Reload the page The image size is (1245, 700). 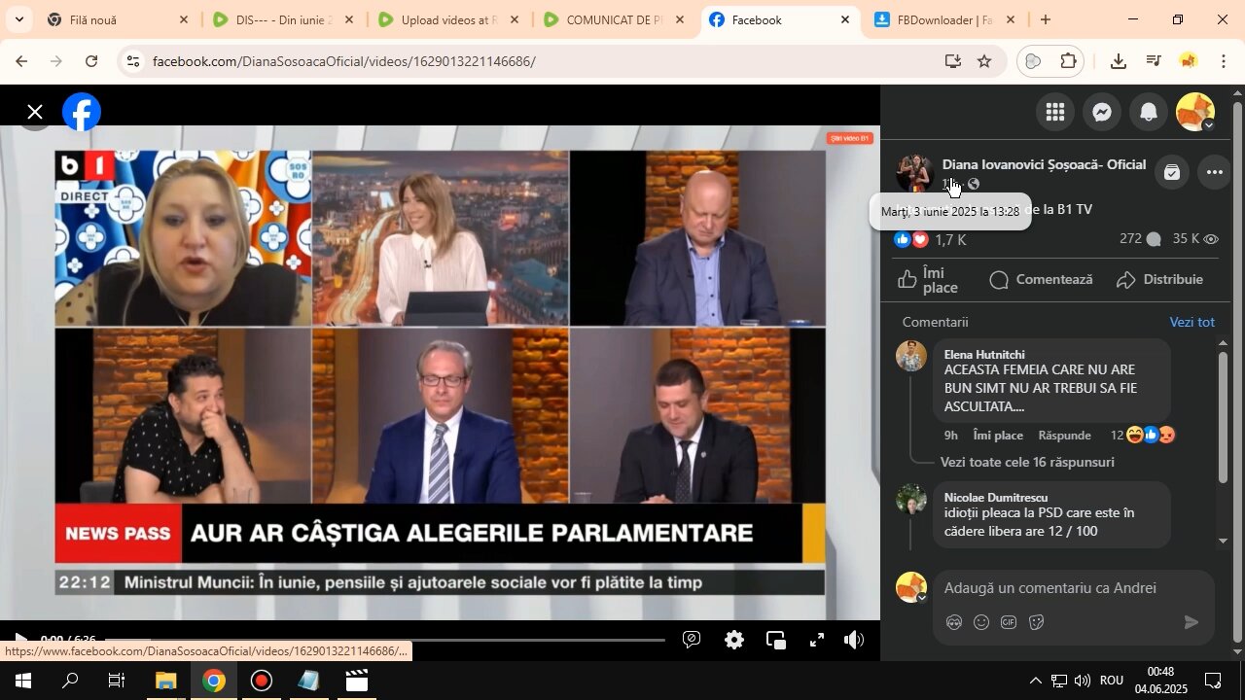(x=91, y=61)
